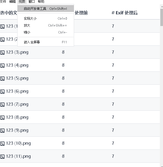The image size is (163, 167).
Task: Click image icon beside 123 (8).png
Action: pos(2,118)
